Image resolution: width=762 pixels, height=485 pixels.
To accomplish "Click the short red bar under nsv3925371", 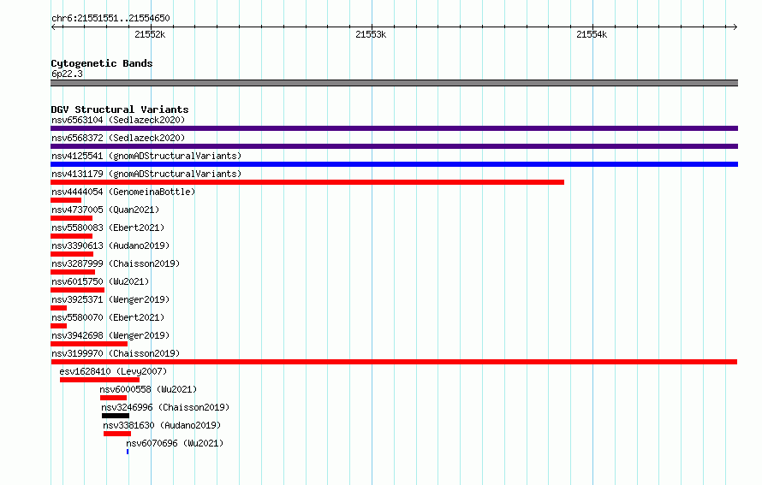I will coord(58,308).
